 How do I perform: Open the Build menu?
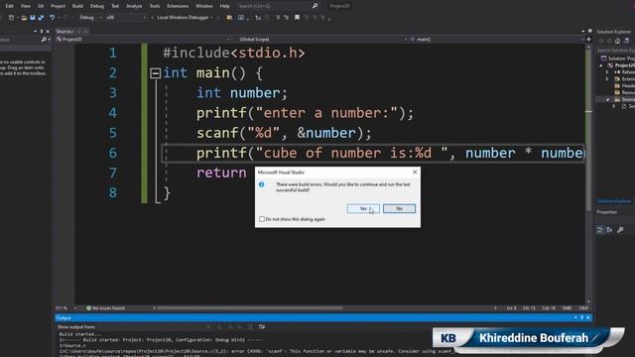coord(77,6)
